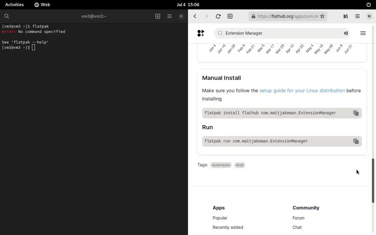Open a new browser tab

230,16
